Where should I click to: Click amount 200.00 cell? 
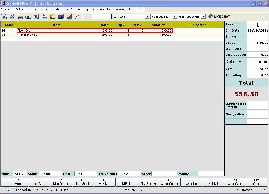point(158,35)
